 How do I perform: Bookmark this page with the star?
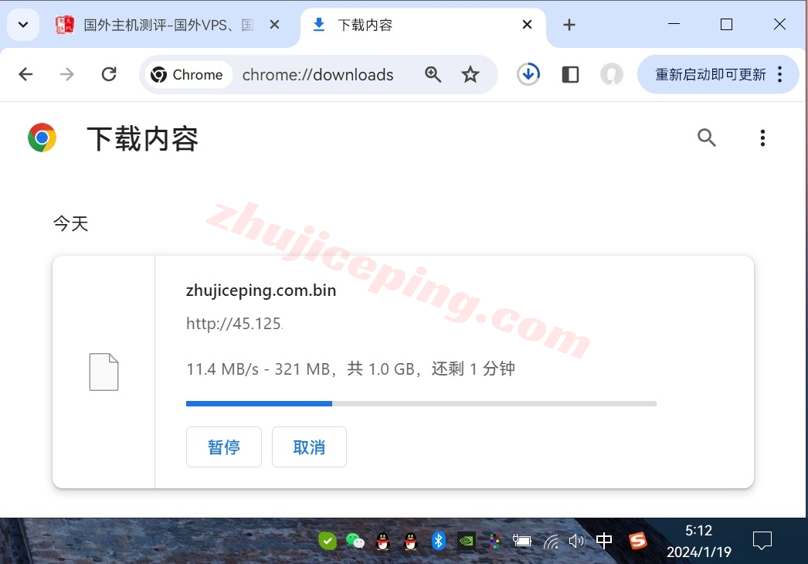[470, 75]
